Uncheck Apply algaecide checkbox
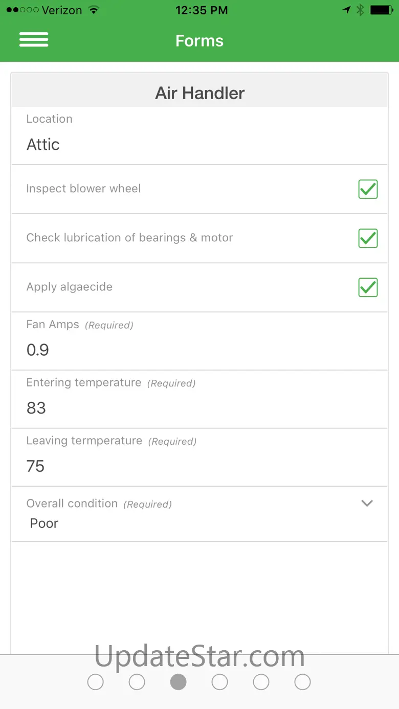 (x=368, y=287)
